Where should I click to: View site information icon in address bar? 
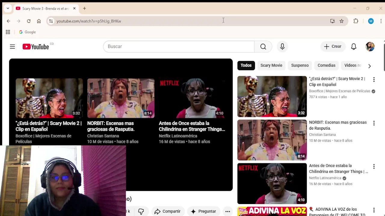[x=51, y=21]
